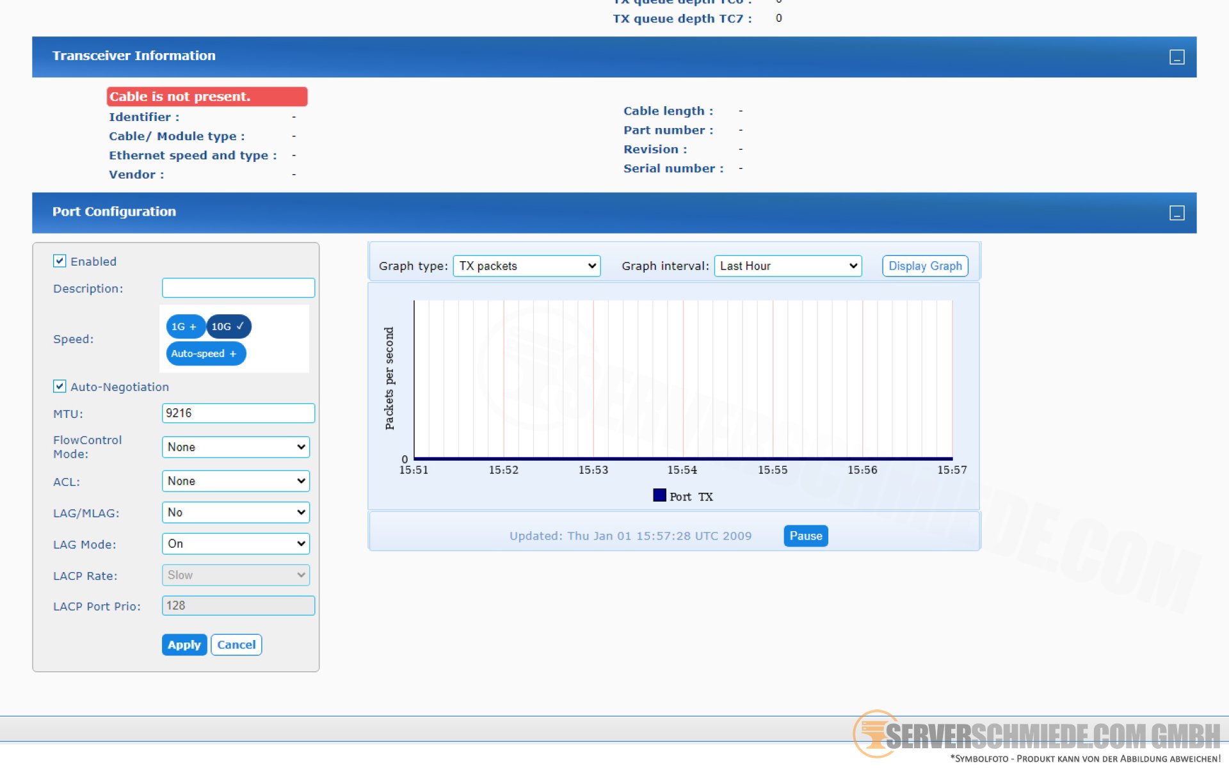Expand the FlowControl Mode dropdown
Screen dimensions: 1229x768
click(236, 447)
